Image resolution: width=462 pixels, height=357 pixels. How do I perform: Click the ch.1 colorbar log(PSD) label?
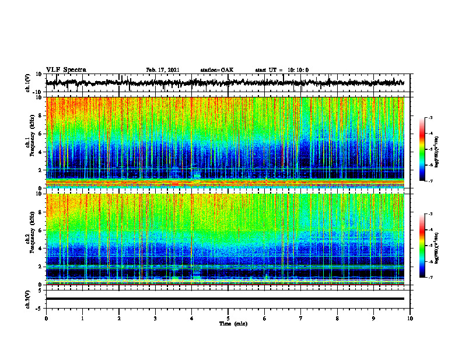[436, 152]
